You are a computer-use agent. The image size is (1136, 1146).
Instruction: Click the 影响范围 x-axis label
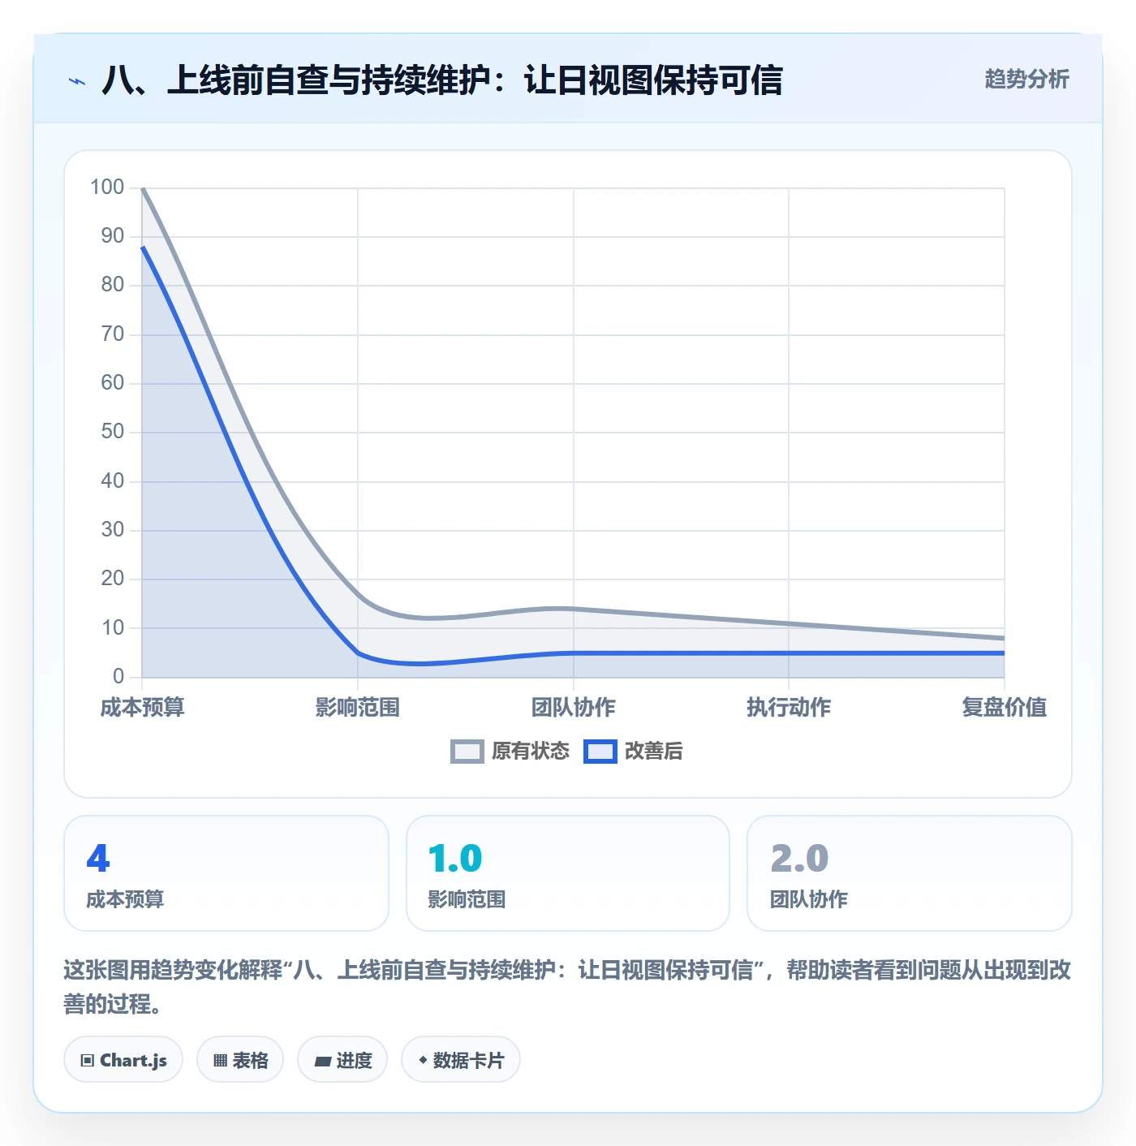click(358, 708)
